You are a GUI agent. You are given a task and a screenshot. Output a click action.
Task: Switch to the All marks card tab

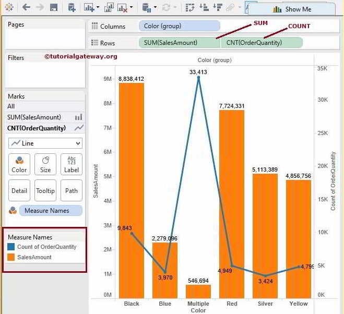[45, 106]
